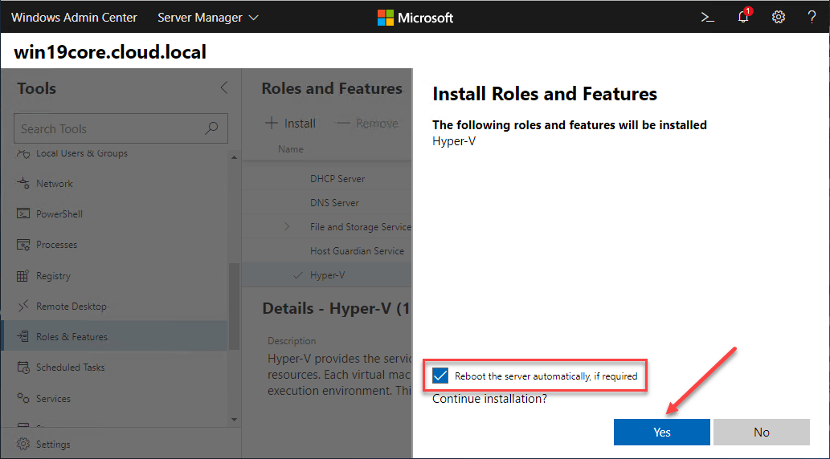
Task: Click the Registry grid icon
Action: point(22,275)
